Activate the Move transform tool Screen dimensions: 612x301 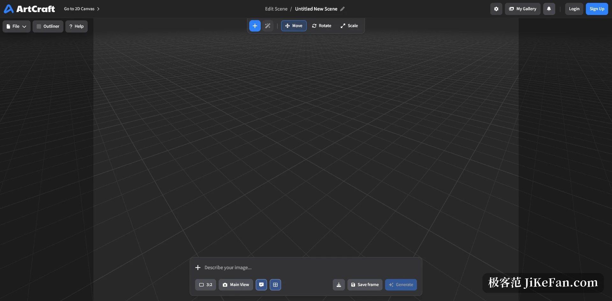tap(294, 26)
